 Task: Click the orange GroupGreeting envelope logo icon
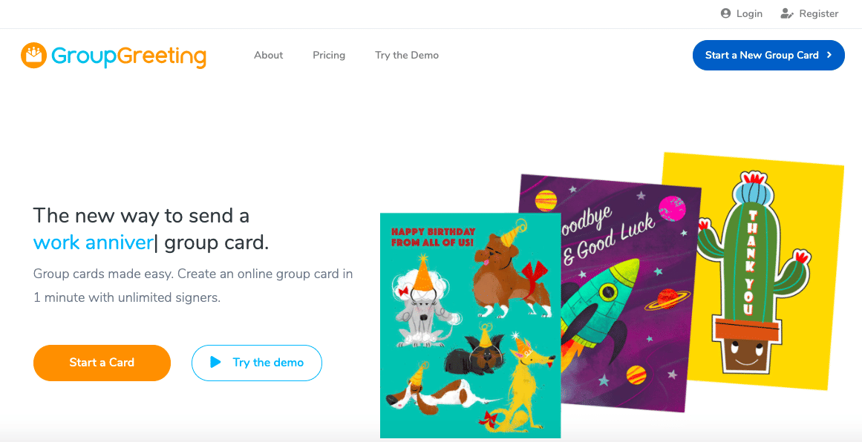(x=33, y=55)
